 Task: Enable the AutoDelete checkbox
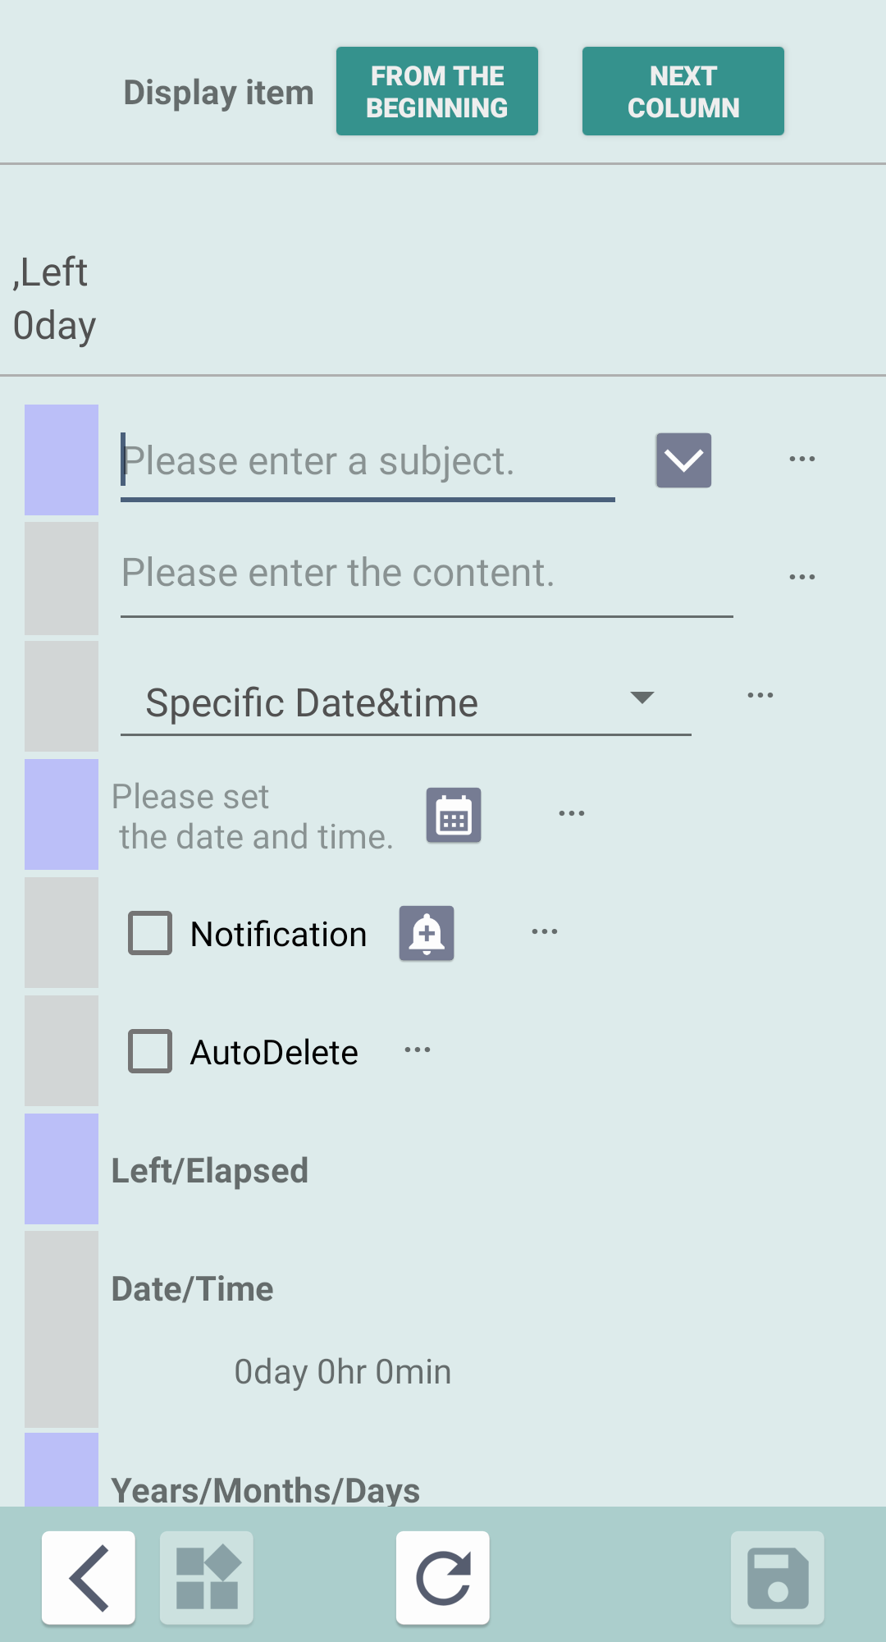[x=150, y=1051]
